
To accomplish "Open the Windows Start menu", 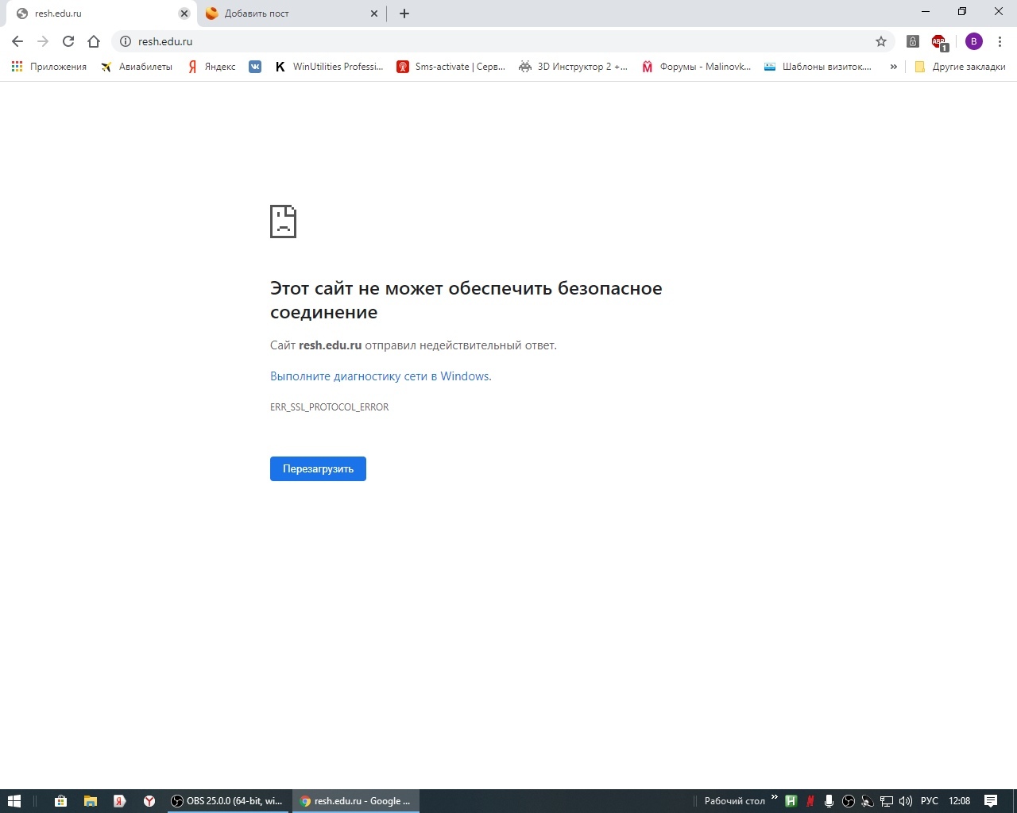I will [x=14, y=801].
